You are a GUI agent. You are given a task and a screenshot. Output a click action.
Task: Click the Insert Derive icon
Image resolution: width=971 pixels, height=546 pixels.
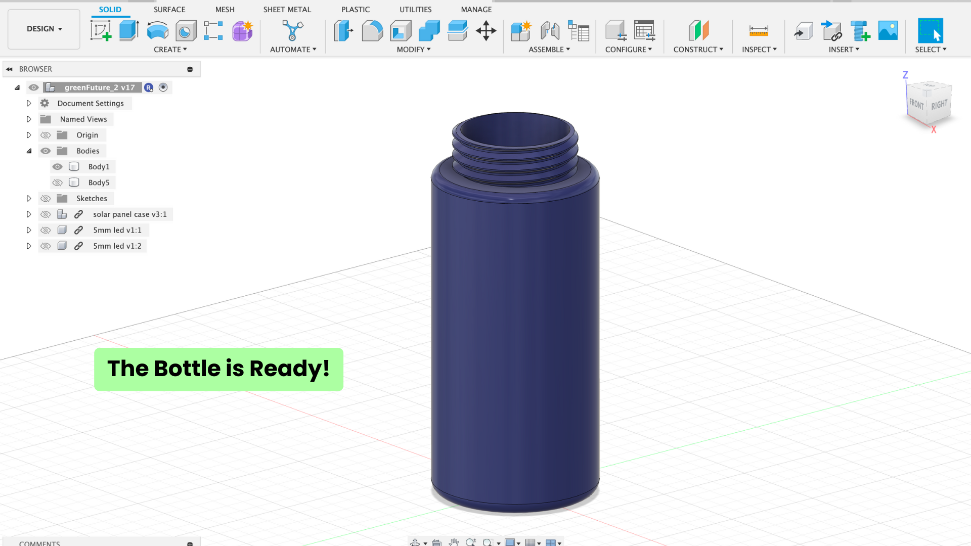pos(803,31)
